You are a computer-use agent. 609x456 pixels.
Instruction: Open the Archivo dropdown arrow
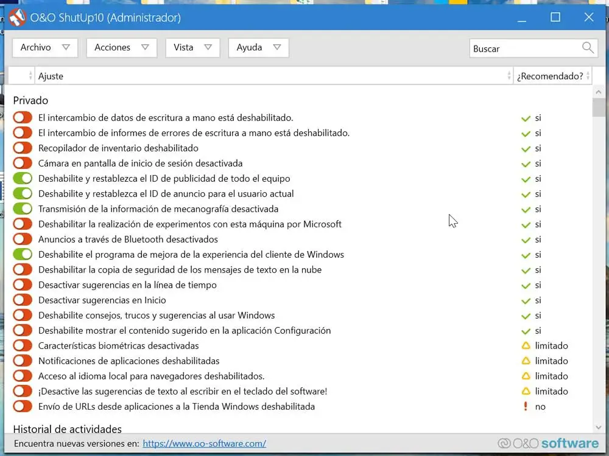(66, 47)
